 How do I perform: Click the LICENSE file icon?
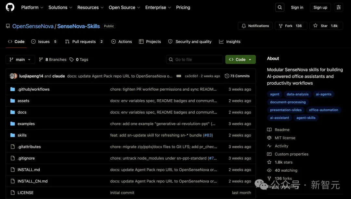click(13, 193)
